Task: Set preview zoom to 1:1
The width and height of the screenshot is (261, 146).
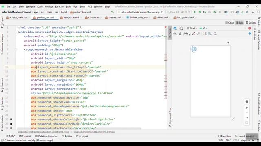Action: tap(247, 118)
